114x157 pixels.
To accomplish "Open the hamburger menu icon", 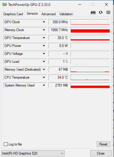I will pos(108,12).
